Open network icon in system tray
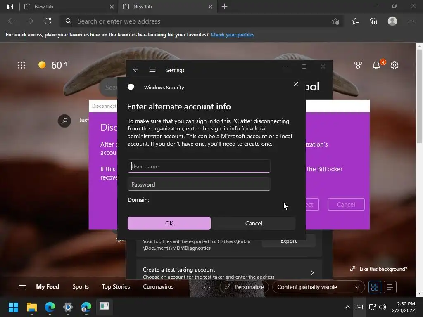This screenshot has height=317, width=423. coord(373,307)
